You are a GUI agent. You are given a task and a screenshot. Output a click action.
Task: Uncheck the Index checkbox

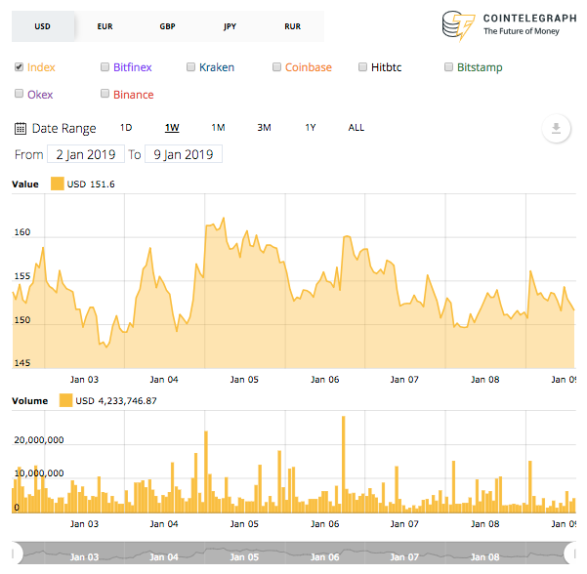(x=19, y=67)
